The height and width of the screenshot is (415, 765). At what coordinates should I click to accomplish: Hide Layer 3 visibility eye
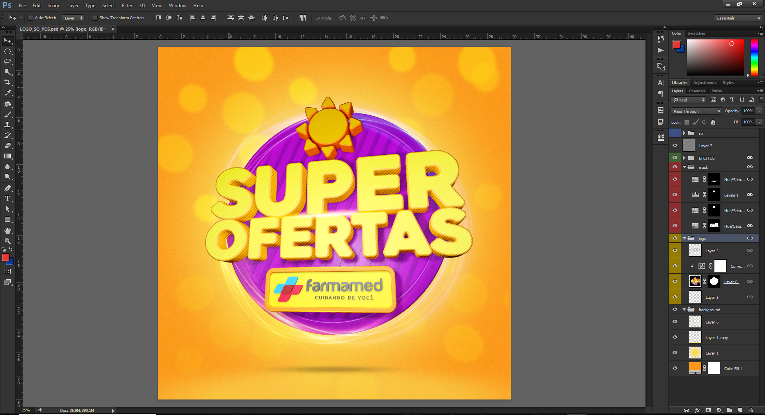[675, 251]
